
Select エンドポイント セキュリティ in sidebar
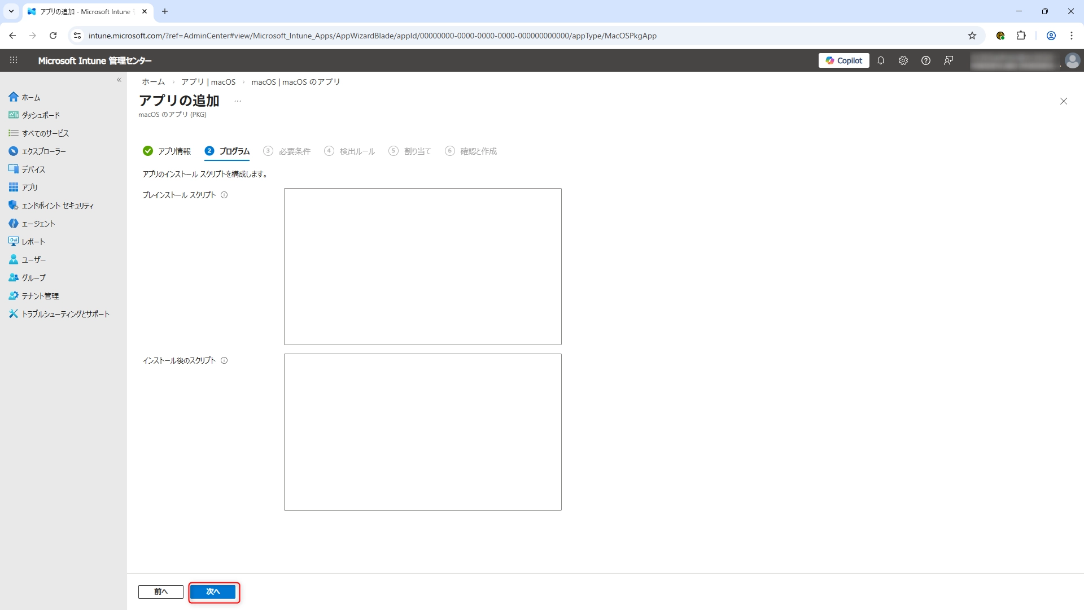tap(57, 206)
